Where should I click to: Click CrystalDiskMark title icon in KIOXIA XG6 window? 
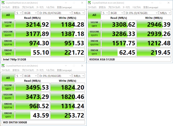pyautogui.click(x=89, y=3)
